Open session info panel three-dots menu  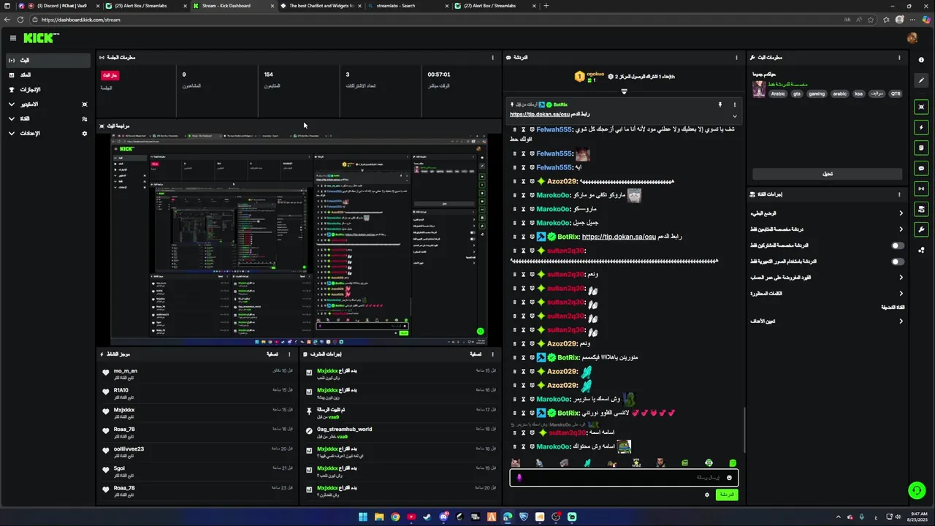[x=492, y=57]
